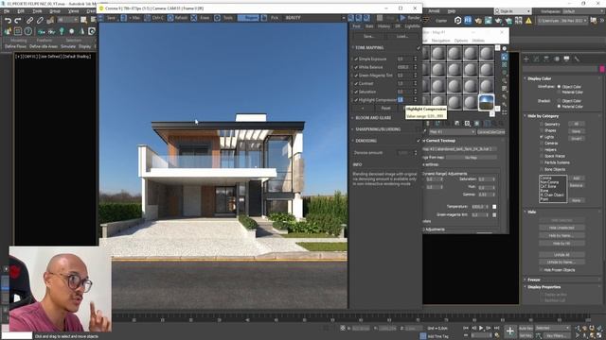Collapse the Display Properties rollout

point(544,287)
